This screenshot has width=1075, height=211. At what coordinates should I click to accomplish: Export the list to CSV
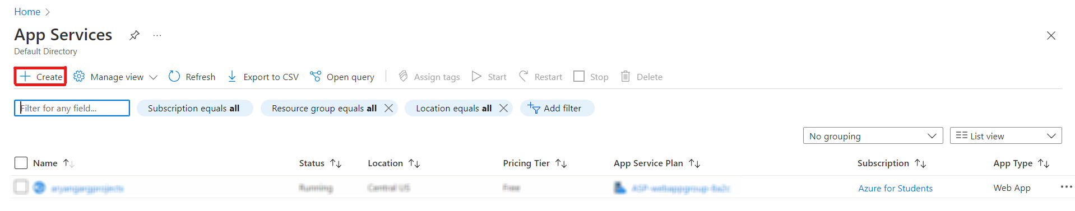(263, 77)
